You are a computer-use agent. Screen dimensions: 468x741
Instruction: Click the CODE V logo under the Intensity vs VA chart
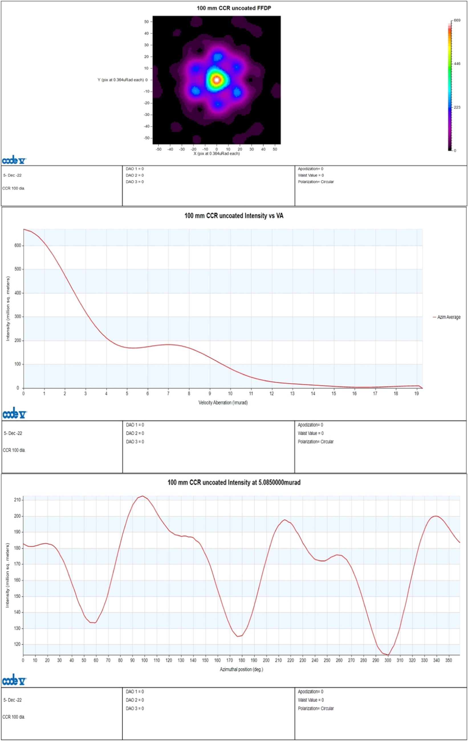(14, 414)
